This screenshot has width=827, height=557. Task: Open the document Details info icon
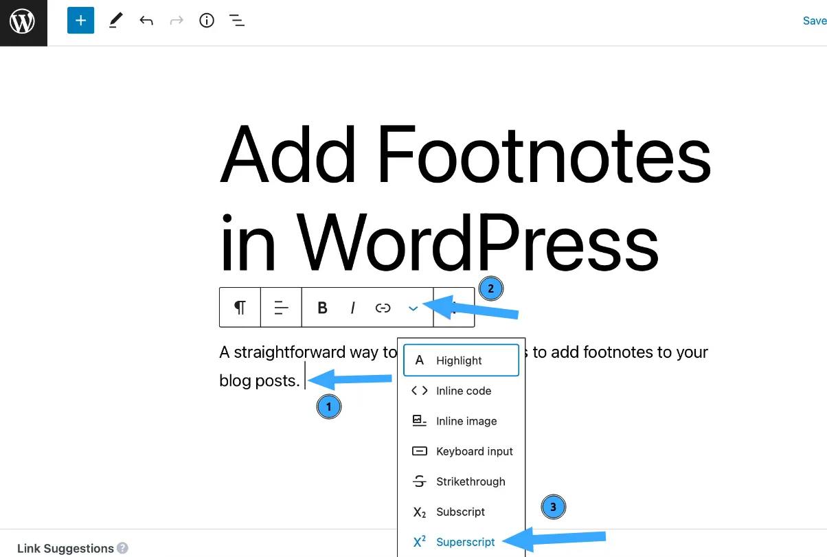[x=206, y=21]
